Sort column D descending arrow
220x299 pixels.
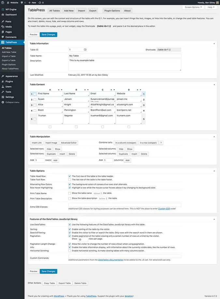(140, 90)
